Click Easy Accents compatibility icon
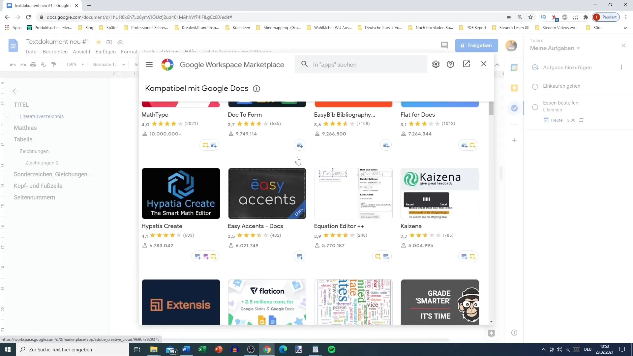633x356 pixels. tap(300, 256)
